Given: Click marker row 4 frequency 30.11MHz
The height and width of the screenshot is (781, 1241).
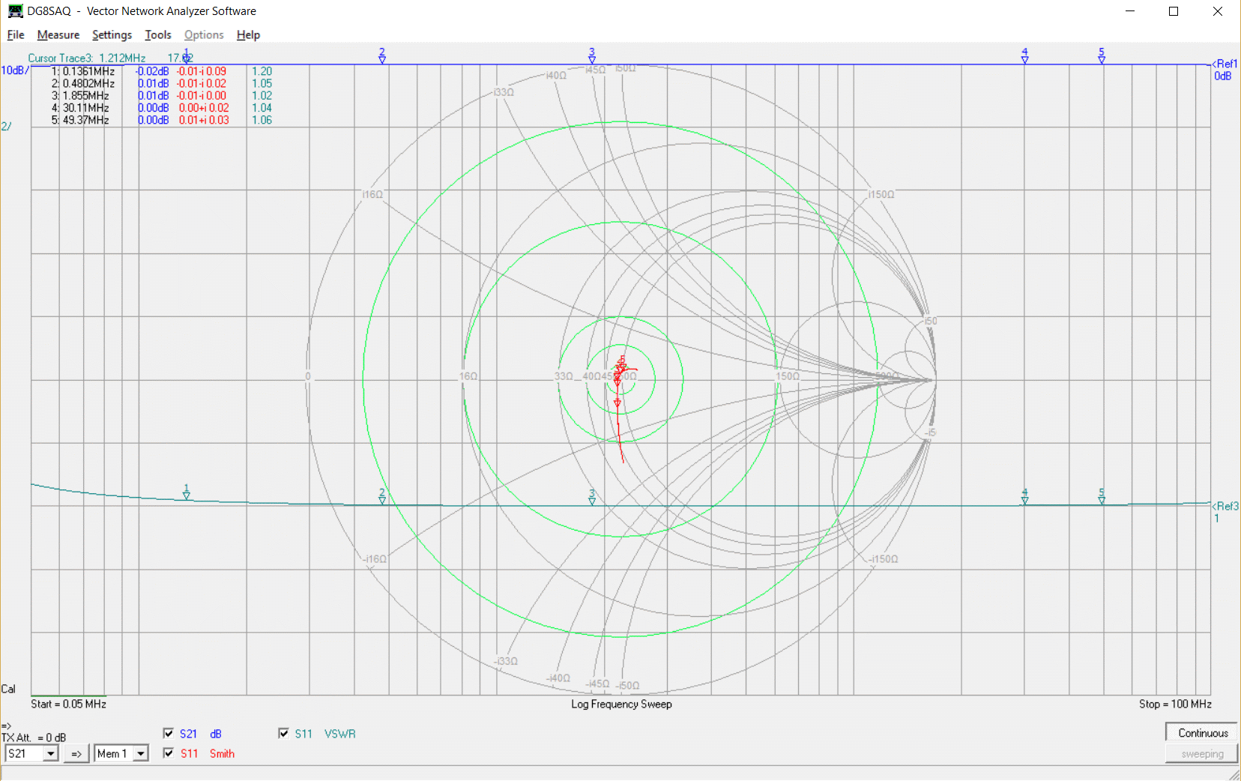Looking at the screenshot, I should point(85,108).
